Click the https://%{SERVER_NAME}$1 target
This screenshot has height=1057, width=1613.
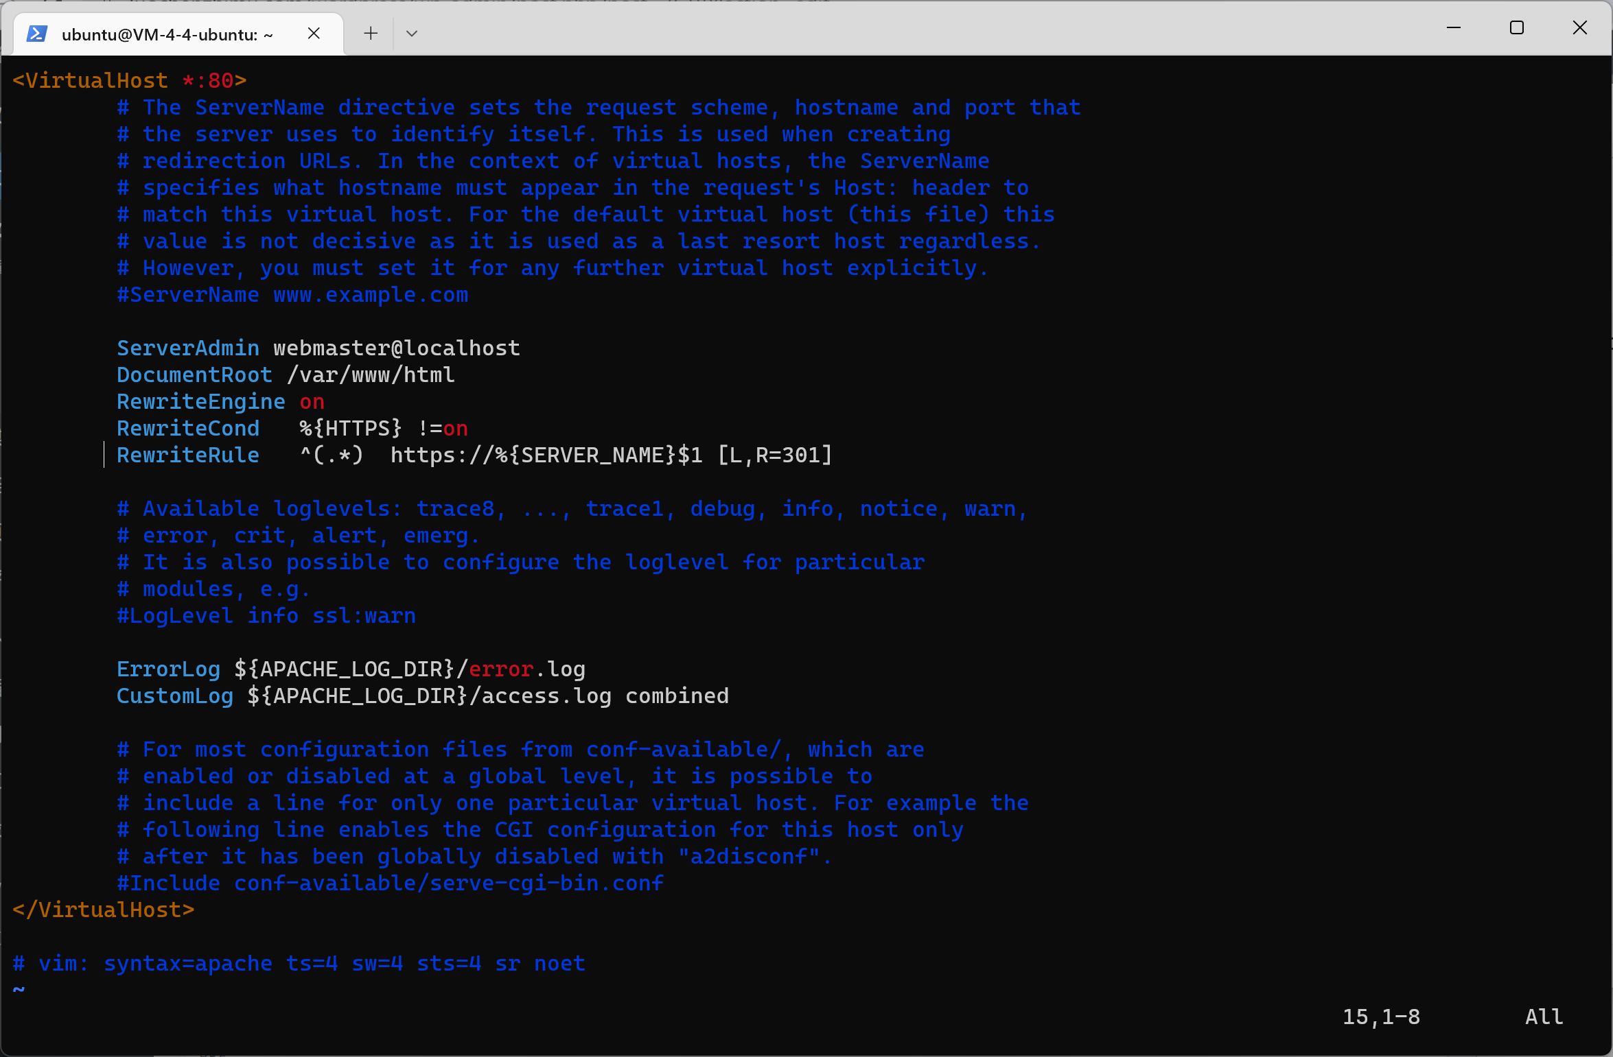tap(547, 455)
